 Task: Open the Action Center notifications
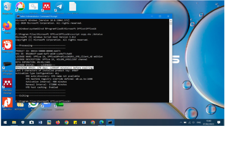click(x=219, y=122)
